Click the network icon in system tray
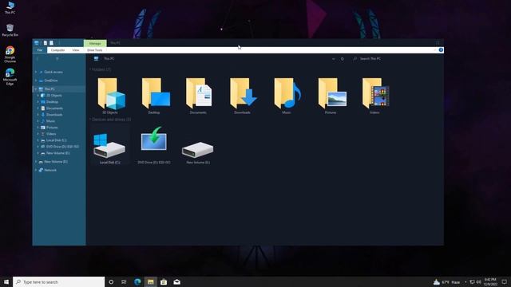511x287 pixels. (x=472, y=281)
